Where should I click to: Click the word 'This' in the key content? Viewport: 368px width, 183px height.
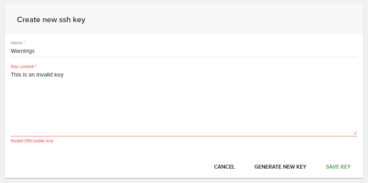pyautogui.click(x=16, y=75)
